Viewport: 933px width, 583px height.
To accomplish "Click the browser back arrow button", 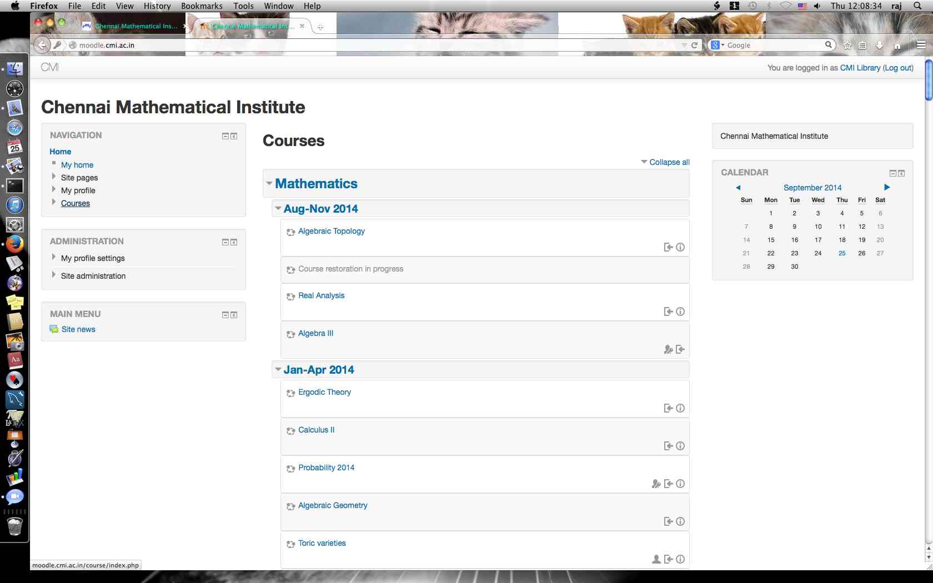I will 42,45.
